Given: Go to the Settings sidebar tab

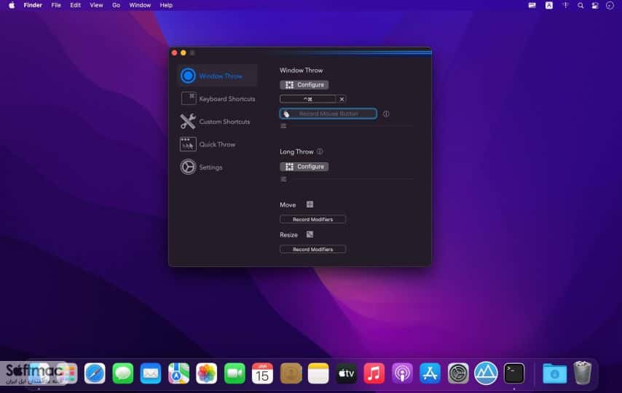Looking at the screenshot, I should (x=217, y=167).
